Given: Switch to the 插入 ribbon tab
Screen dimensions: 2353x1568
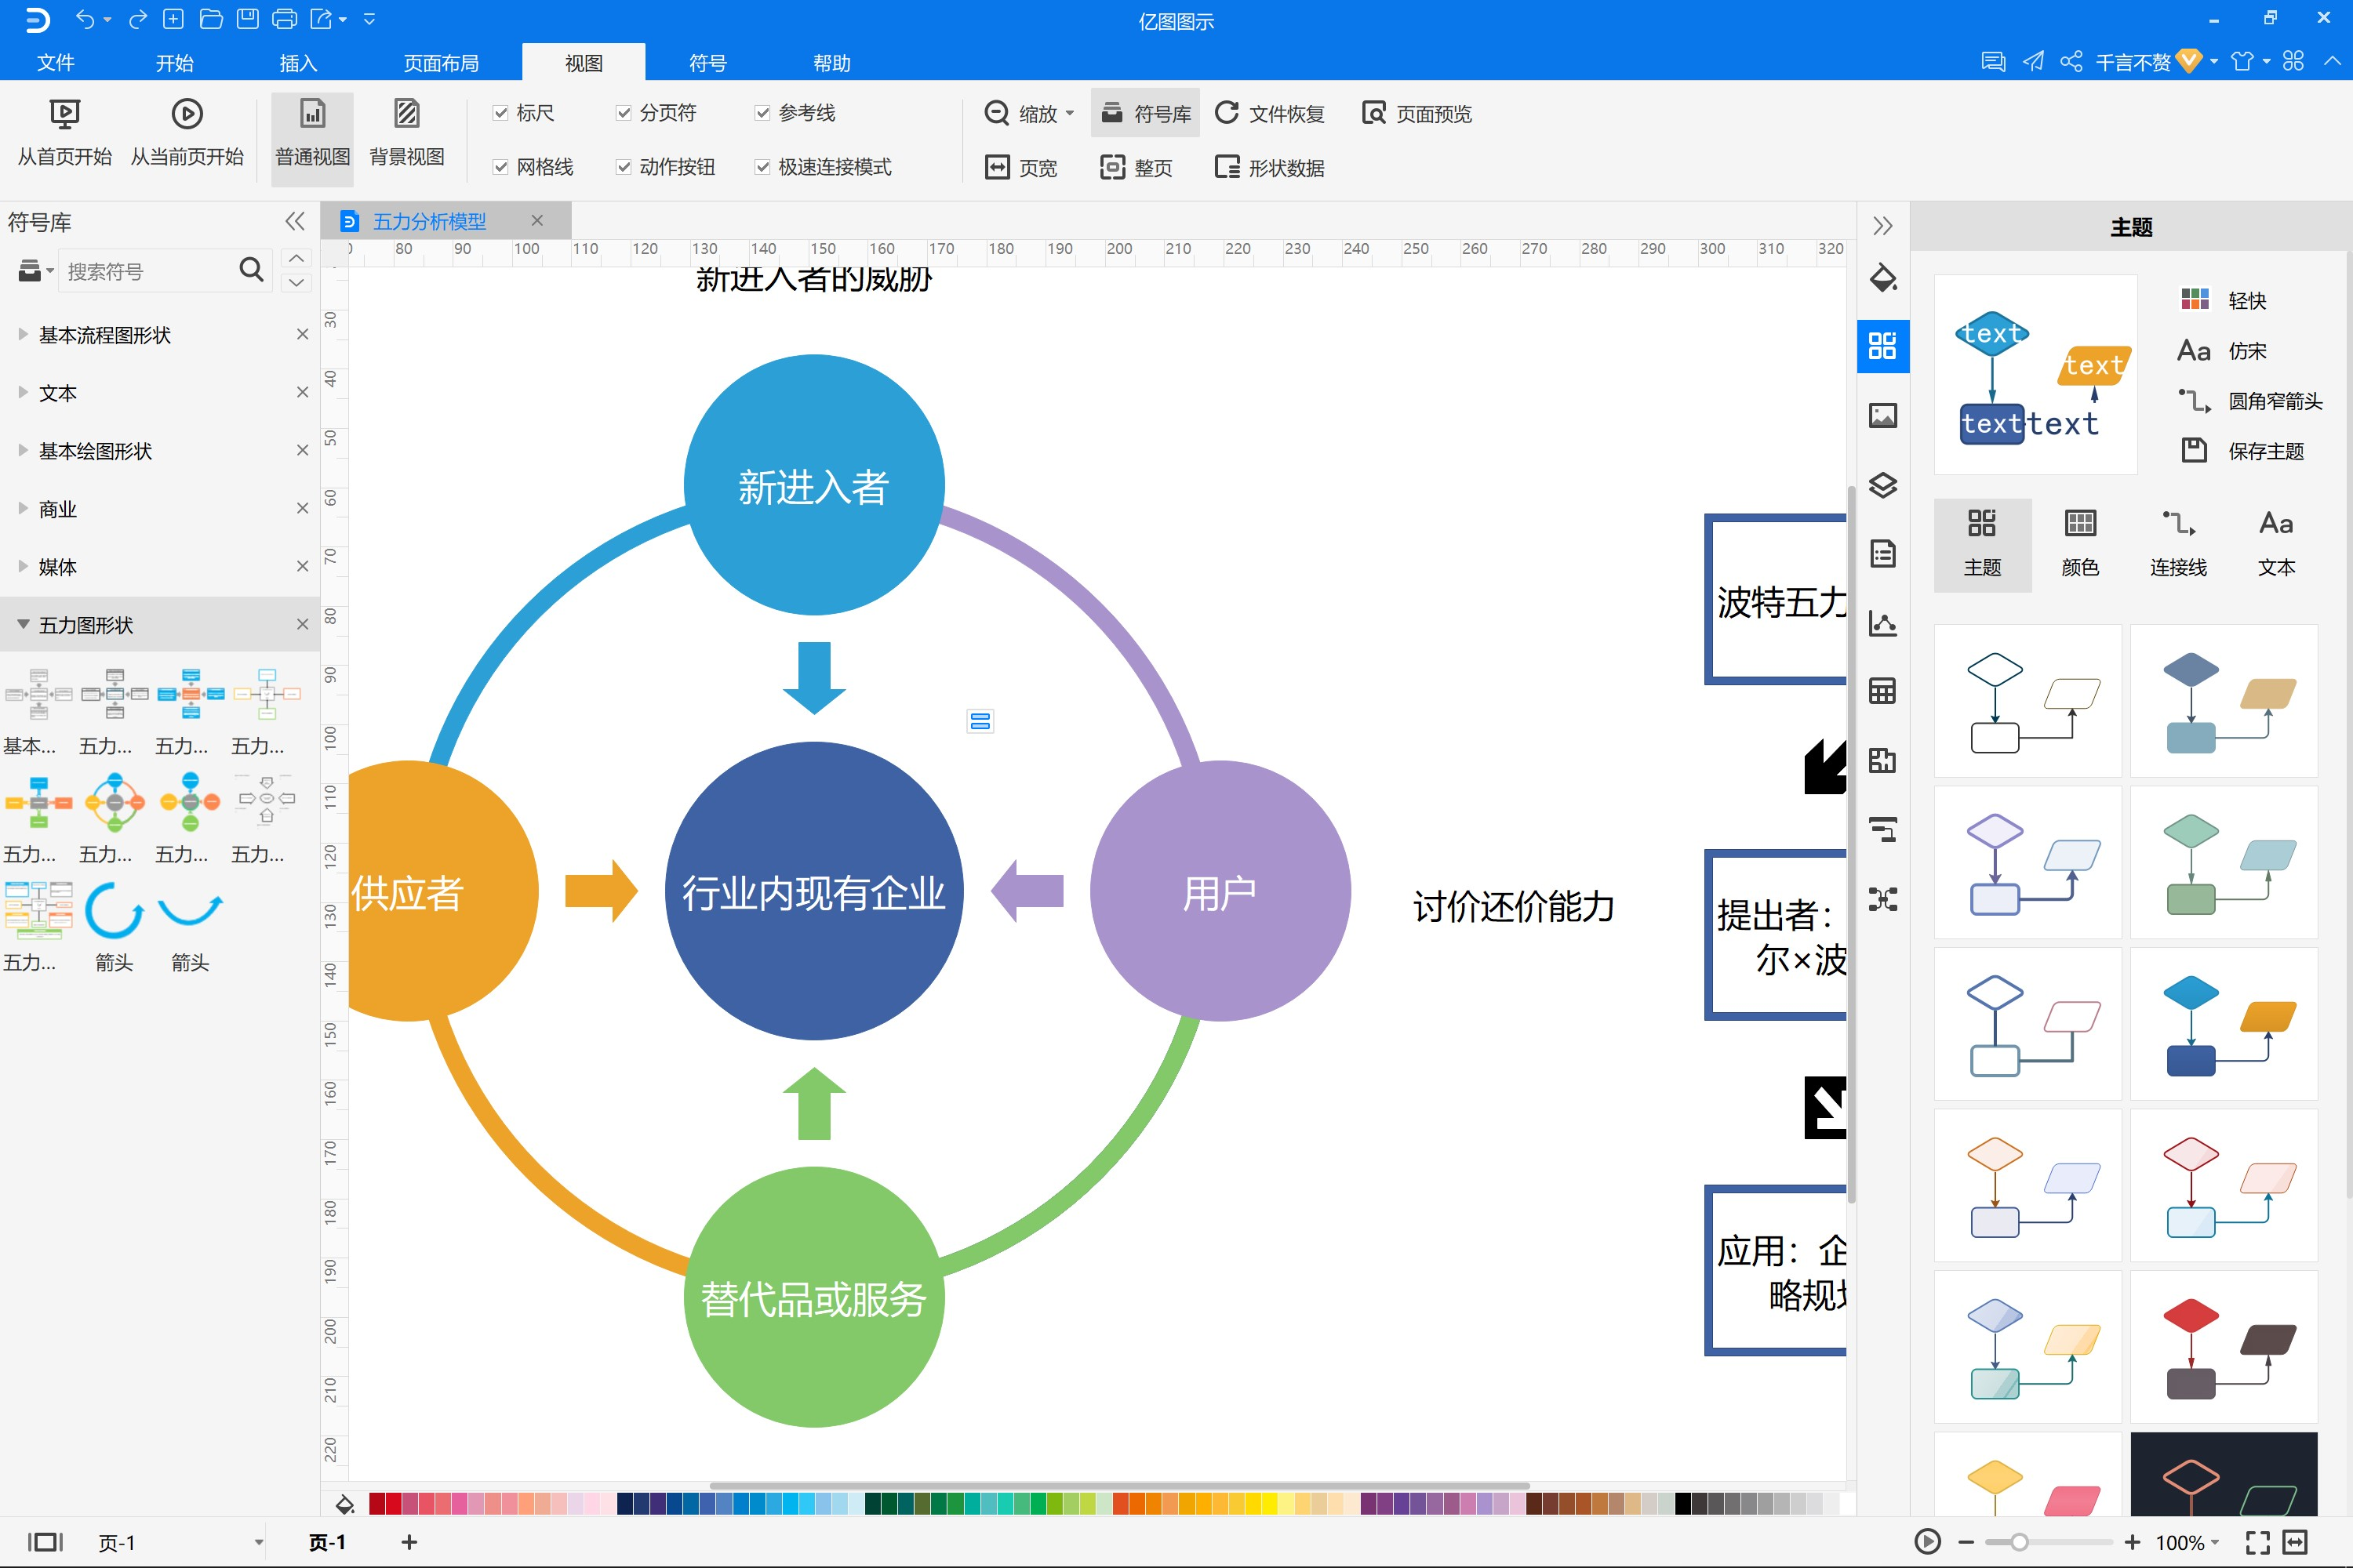Looking at the screenshot, I should [297, 63].
